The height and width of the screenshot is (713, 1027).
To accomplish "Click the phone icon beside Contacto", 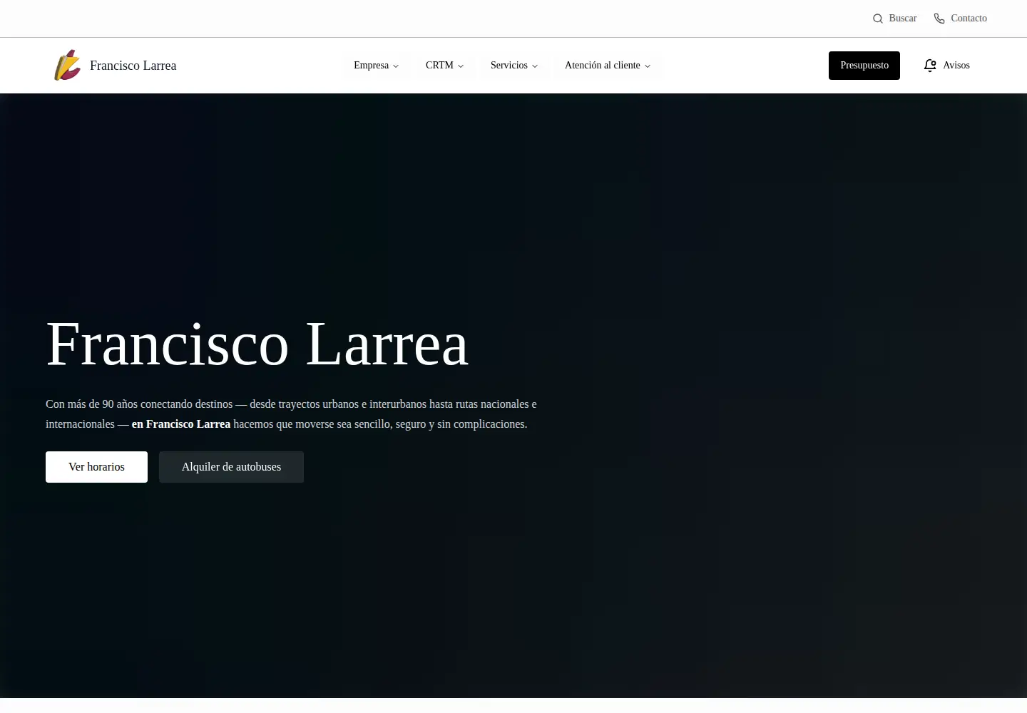I will point(939,19).
